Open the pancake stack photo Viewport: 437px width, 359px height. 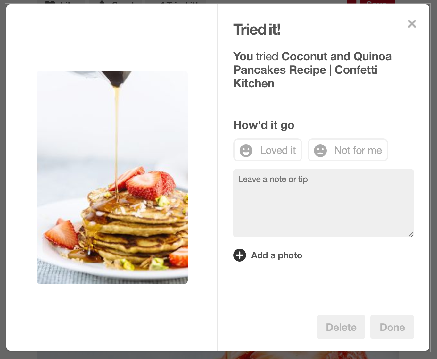click(112, 177)
